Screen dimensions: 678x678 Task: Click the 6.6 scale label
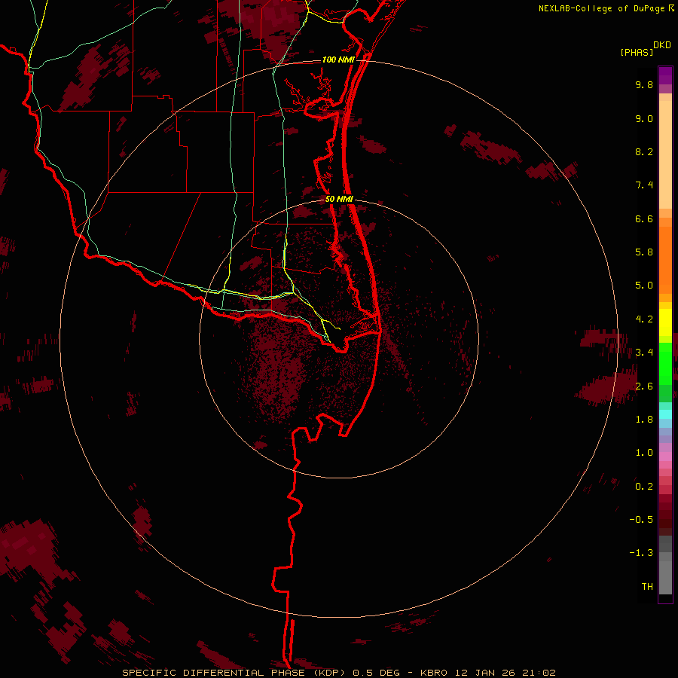point(644,218)
